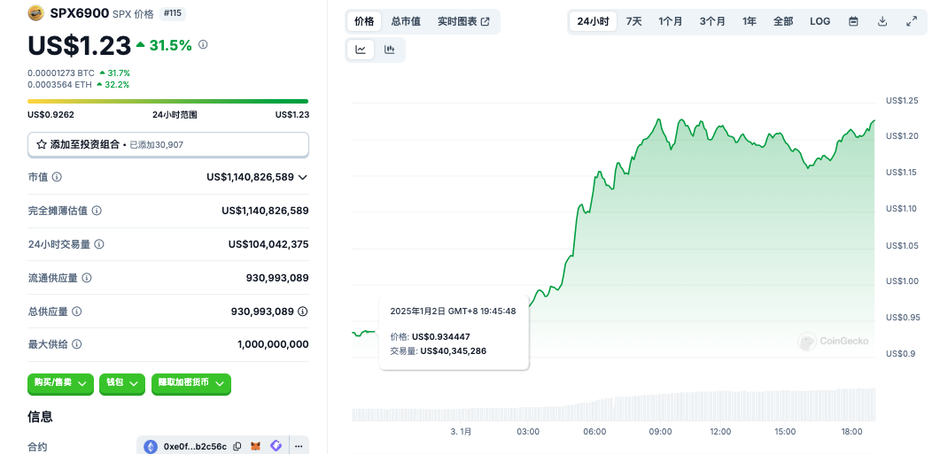Select the 价格 chart tab
The width and height of the screenshot is (932, 454).
[364, 21]
